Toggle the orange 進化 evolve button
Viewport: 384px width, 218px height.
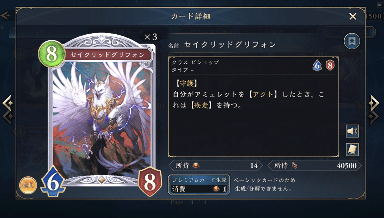point(28,185)
